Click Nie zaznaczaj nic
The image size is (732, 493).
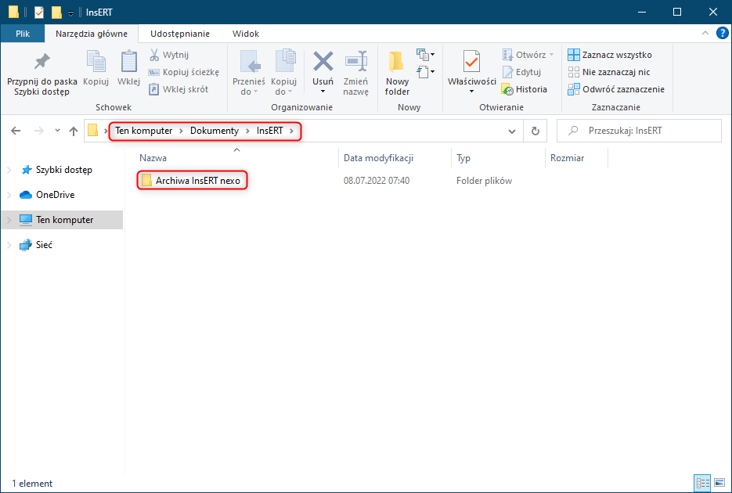pyautogui.click(x=609, y=72)
